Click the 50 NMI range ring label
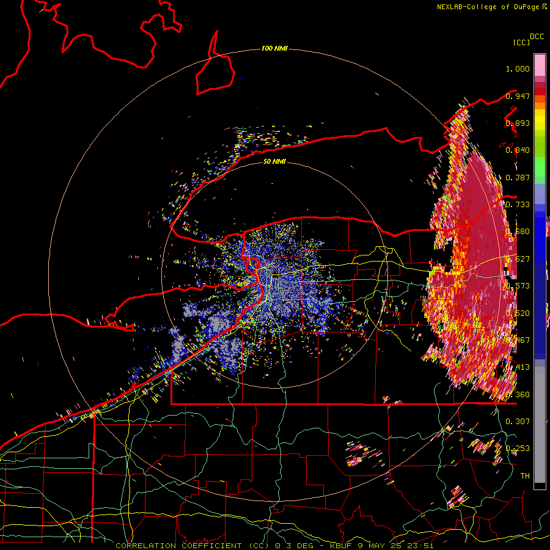This screenshot has width=550, height=550. 274,161
